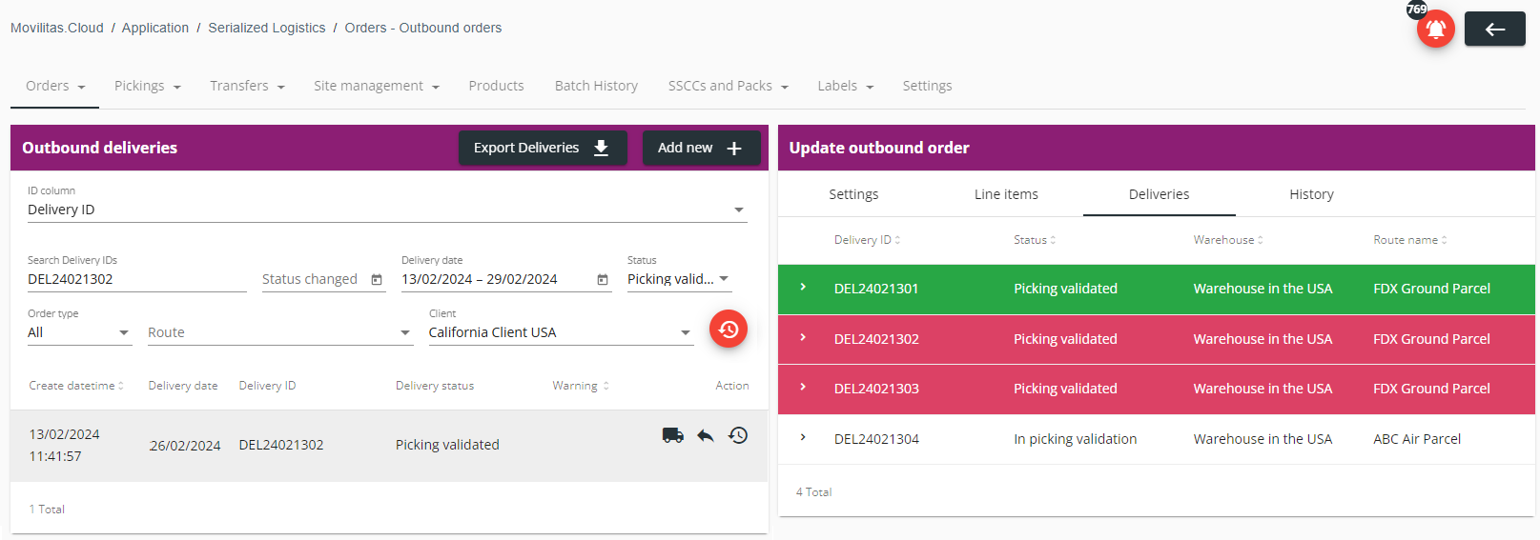
Task: Sort right panel by Warehouse
Action: [x=1228, y=240]
